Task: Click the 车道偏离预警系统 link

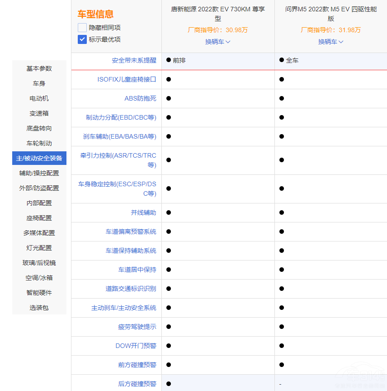Action: pyautogui.click(x=131, y=232)
